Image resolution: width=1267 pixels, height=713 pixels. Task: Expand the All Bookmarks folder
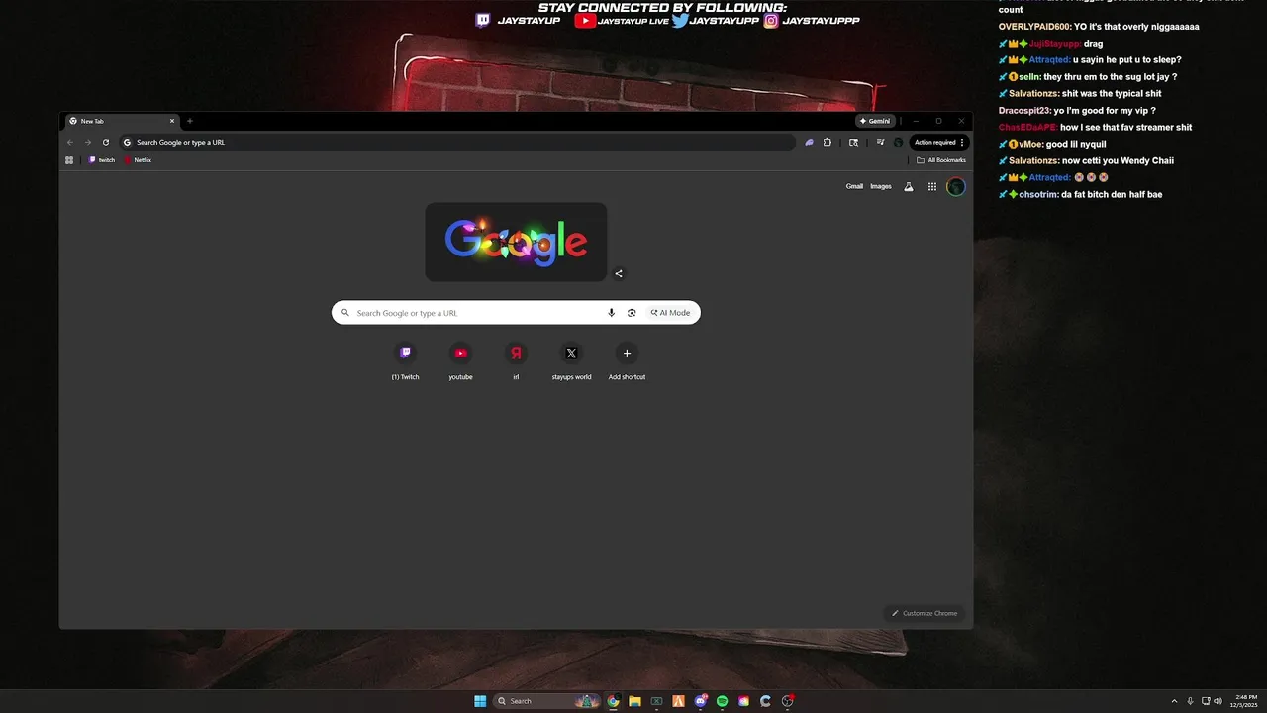coord(941,160)
